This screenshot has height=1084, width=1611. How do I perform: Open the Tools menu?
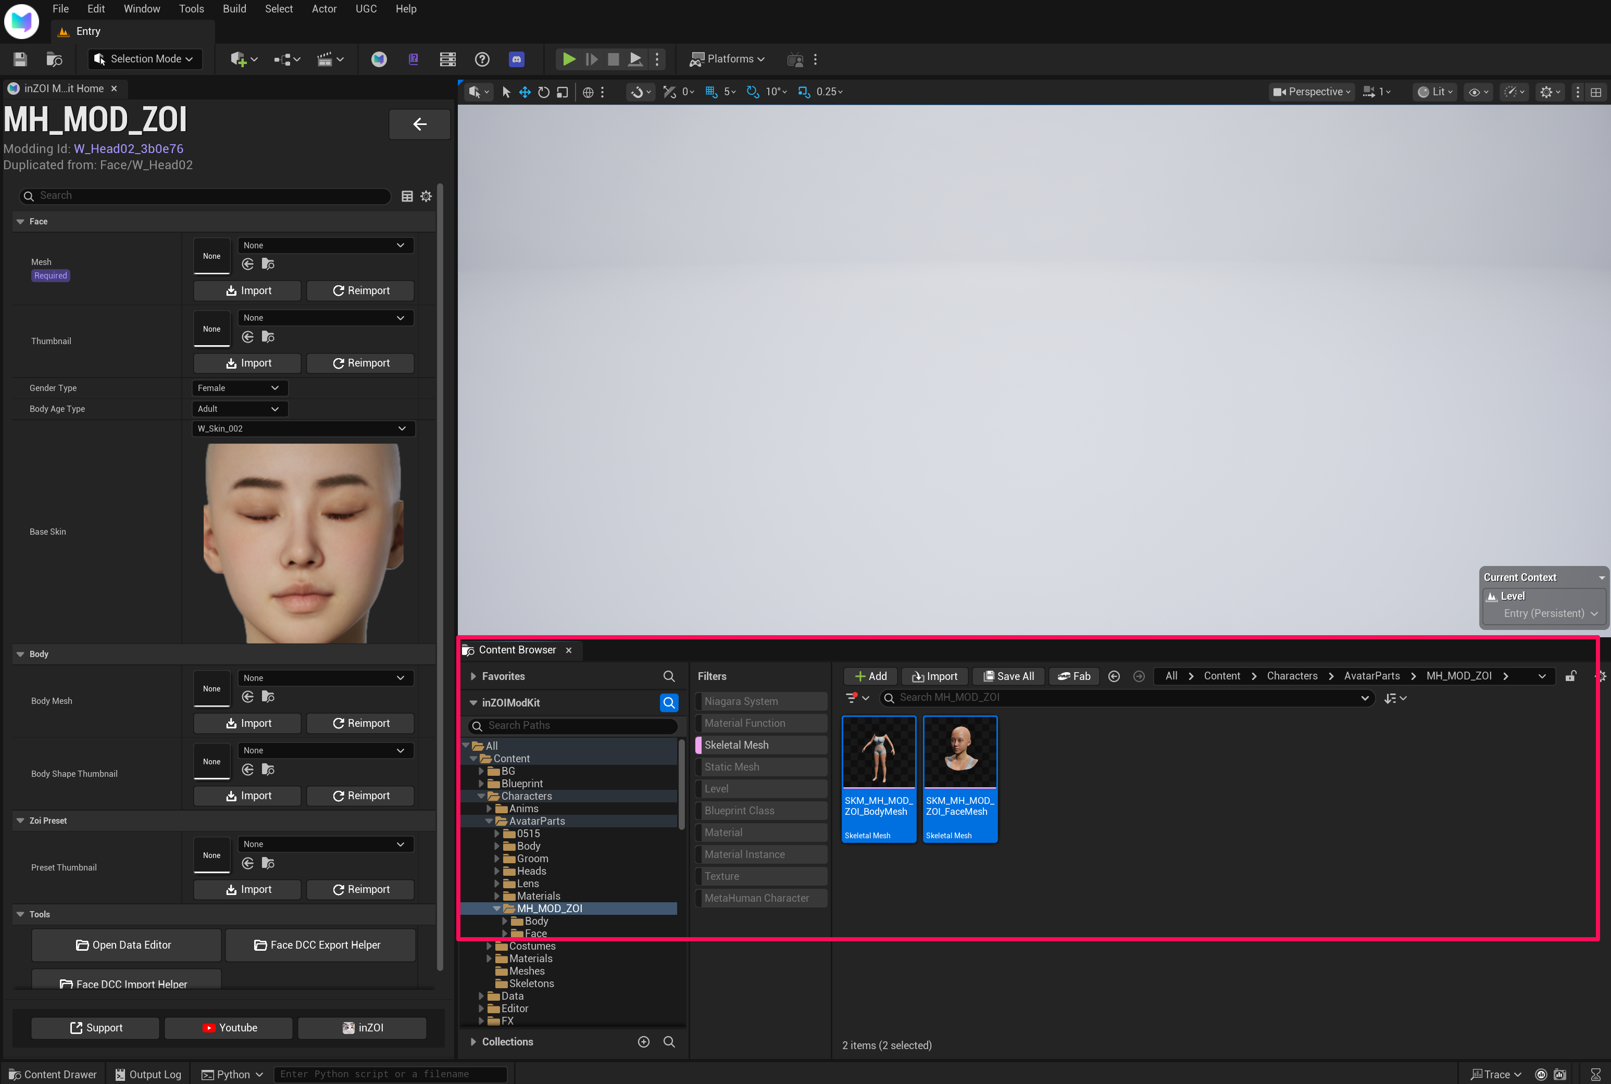coord(192,9)
